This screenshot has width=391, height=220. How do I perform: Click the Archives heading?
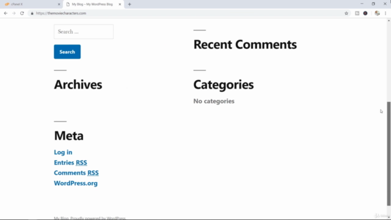coord(78,84)
